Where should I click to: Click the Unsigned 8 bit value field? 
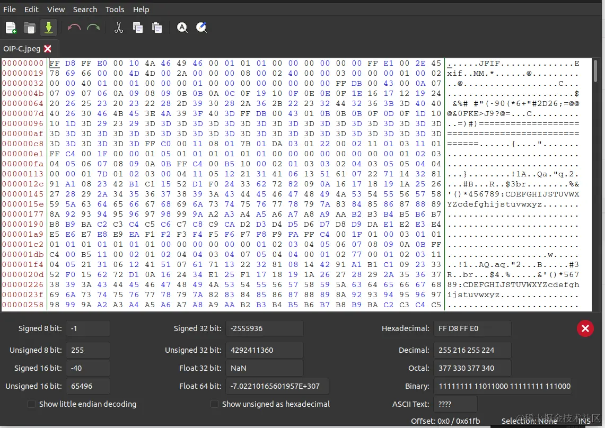(88, 350)
